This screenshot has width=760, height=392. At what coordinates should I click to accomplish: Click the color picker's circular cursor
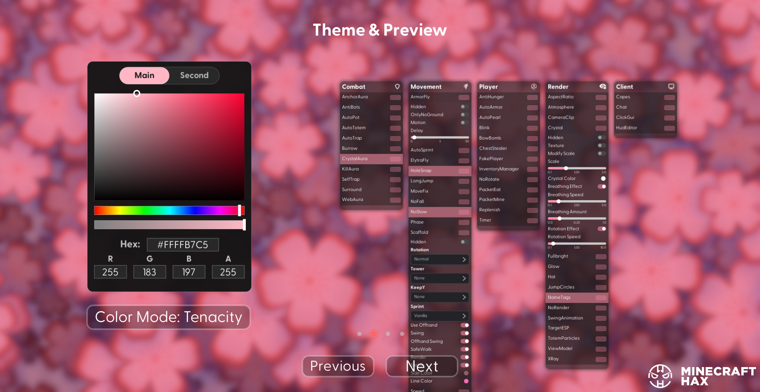click(x=137, y=93)
